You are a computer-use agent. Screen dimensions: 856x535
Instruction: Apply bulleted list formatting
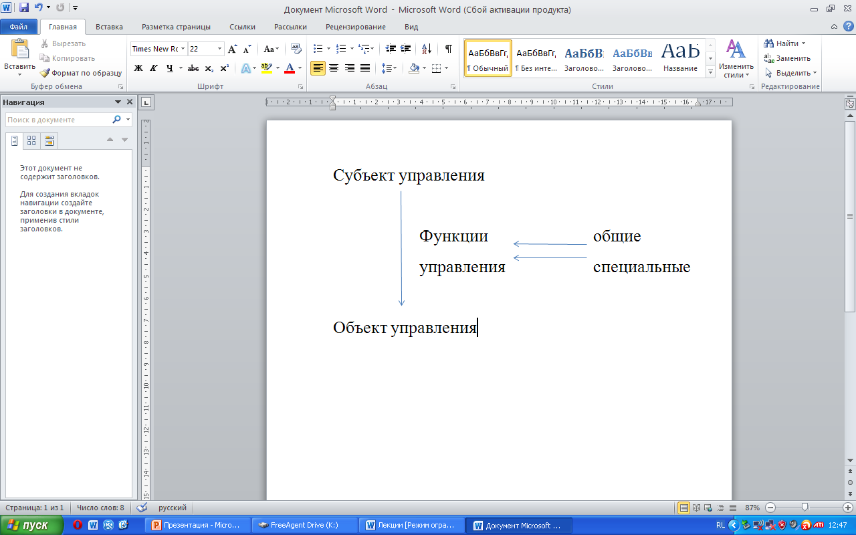pos(318,49)
